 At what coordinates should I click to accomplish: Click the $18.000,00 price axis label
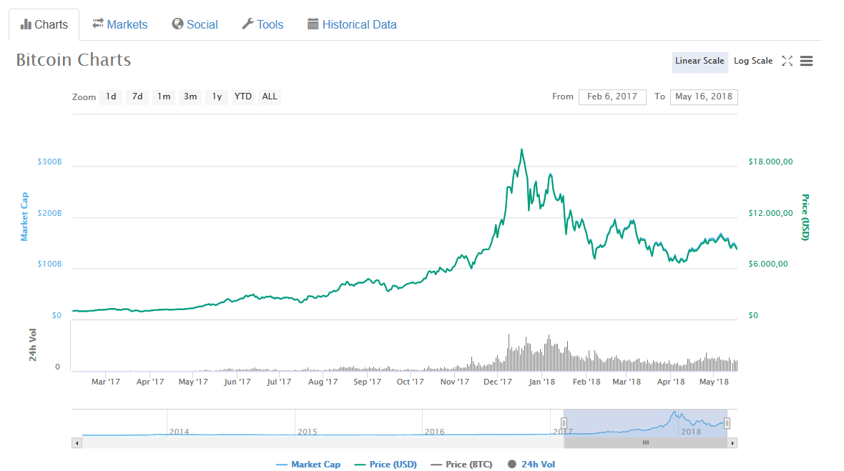pyautogui.click(x=770, y=162)
